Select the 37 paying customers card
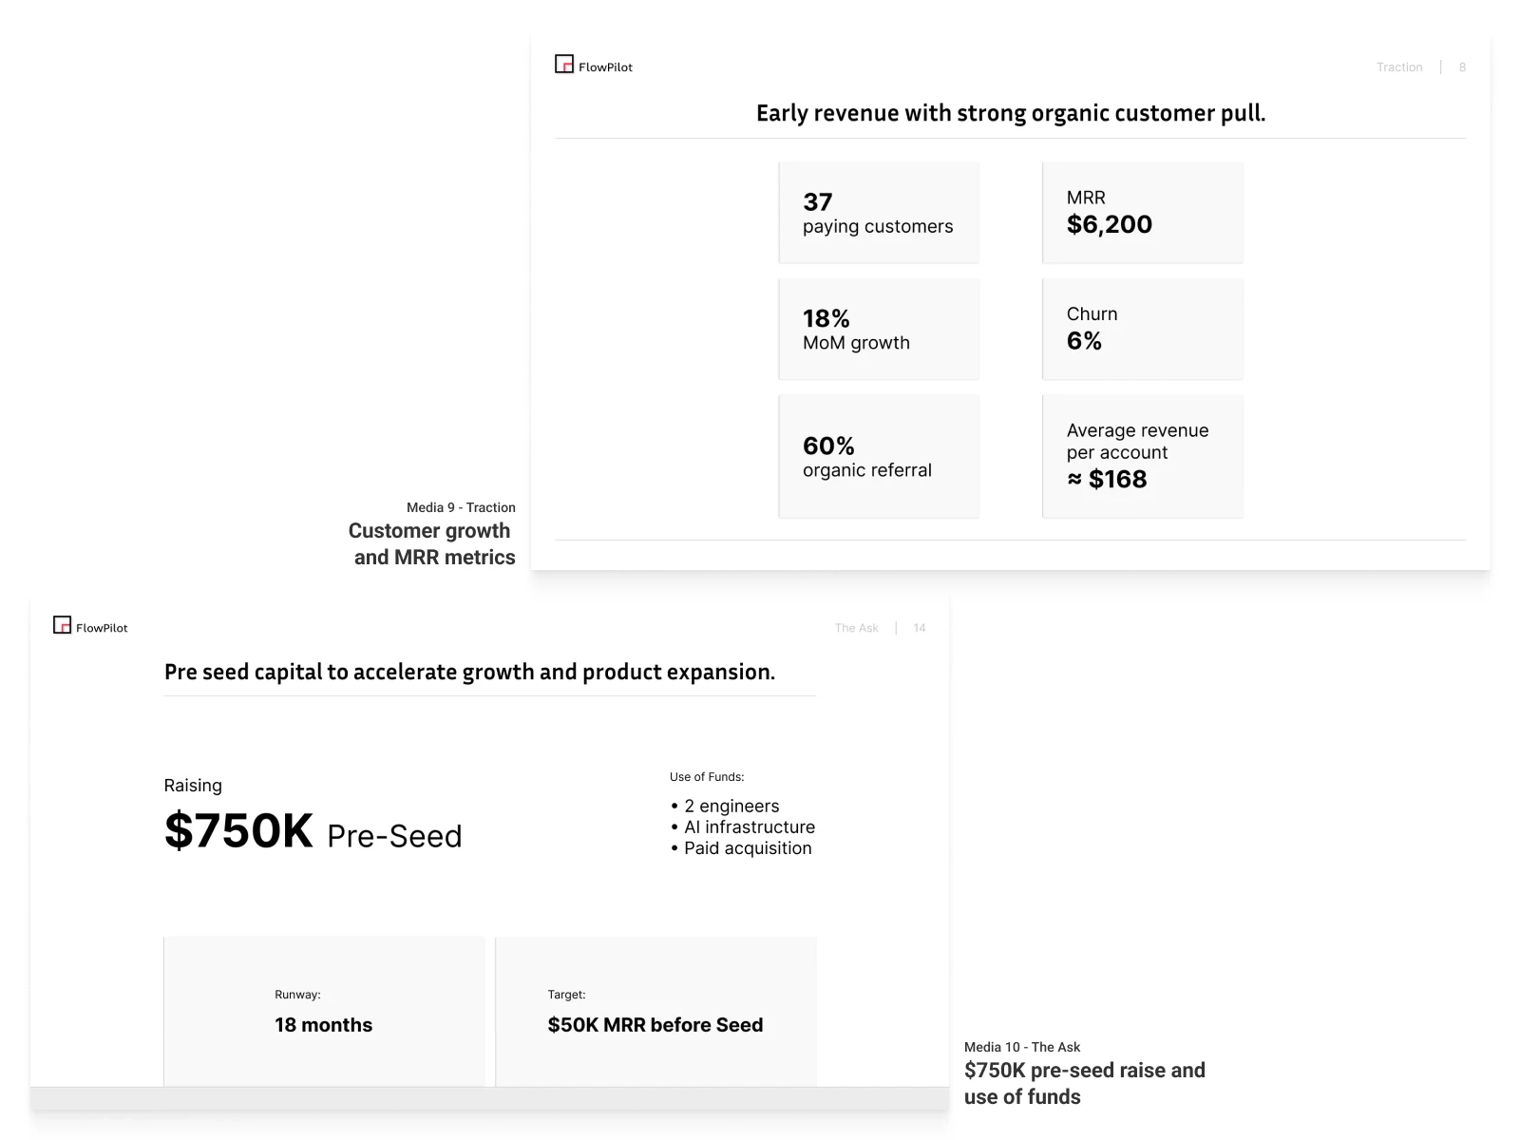 tap(878, 213)
